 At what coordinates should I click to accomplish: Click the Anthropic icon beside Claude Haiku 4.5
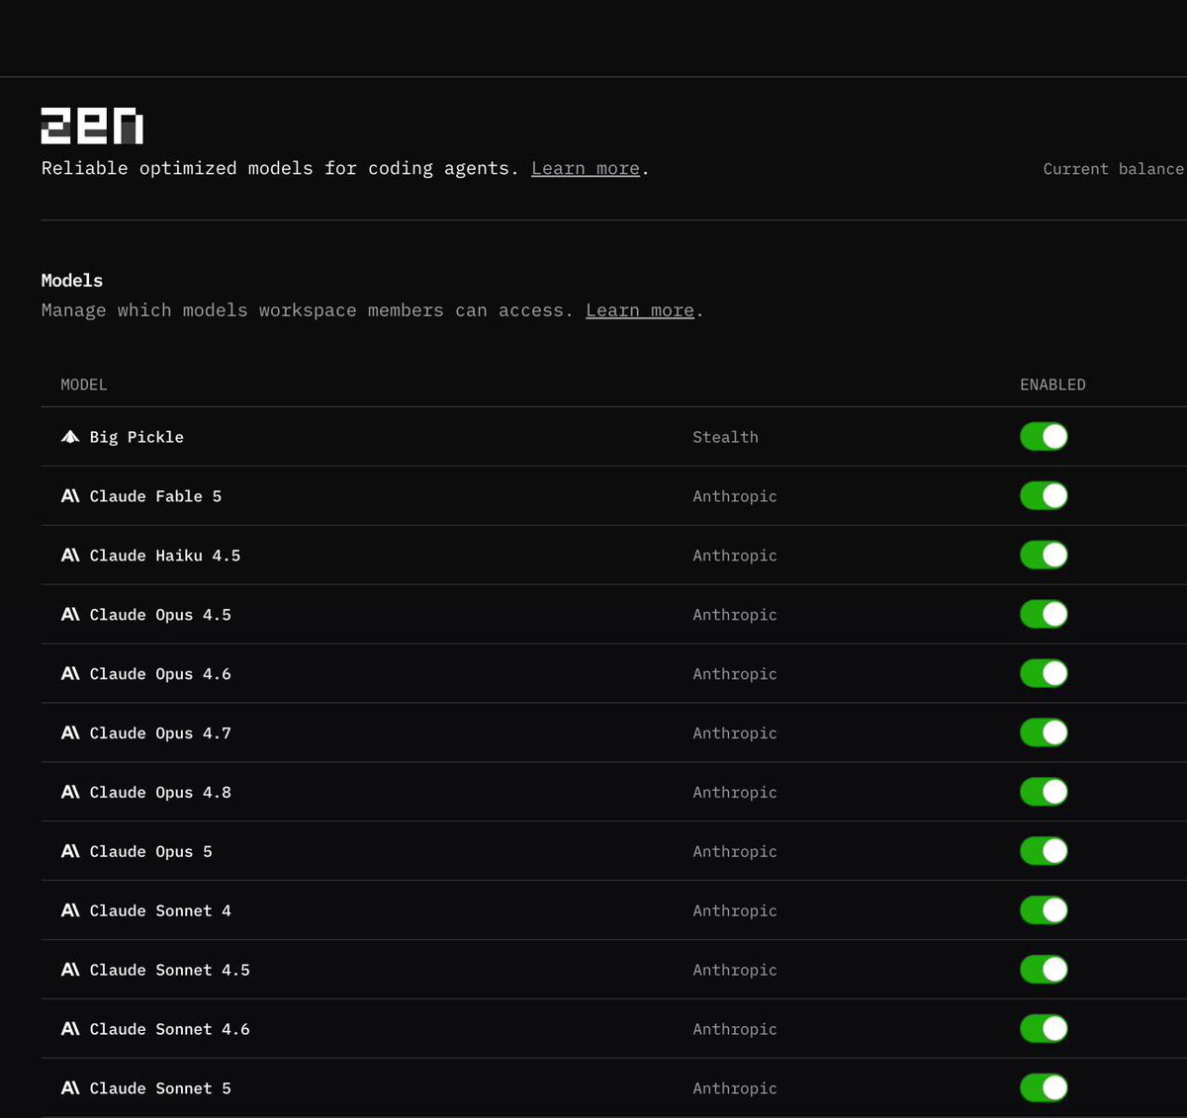(70, 556)
